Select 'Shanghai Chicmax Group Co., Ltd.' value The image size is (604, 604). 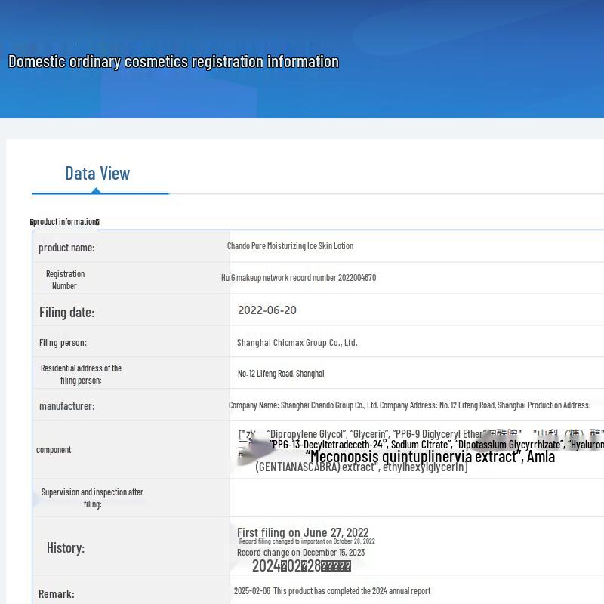(x=297, y=343)
